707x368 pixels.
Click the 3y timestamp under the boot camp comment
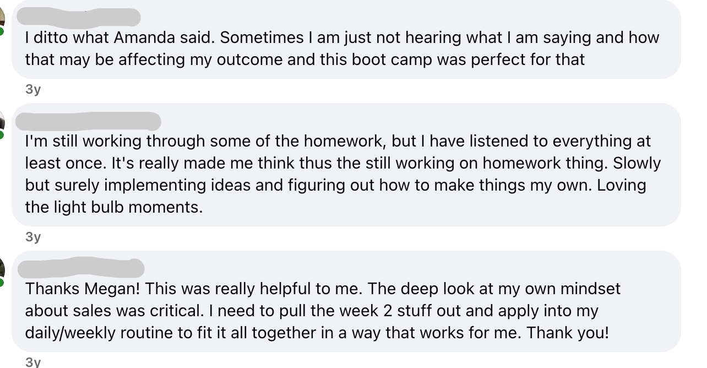[x=33, y=89]
